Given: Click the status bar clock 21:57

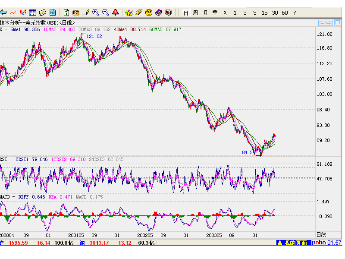Looking at the screenshot, I should click(x=334, y=243).
